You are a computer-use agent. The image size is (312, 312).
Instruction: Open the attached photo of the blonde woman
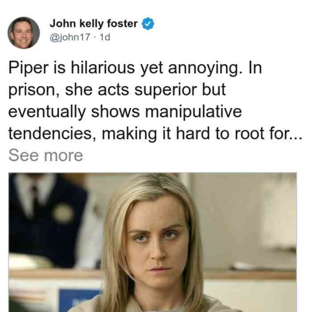(x=152, y=242)
